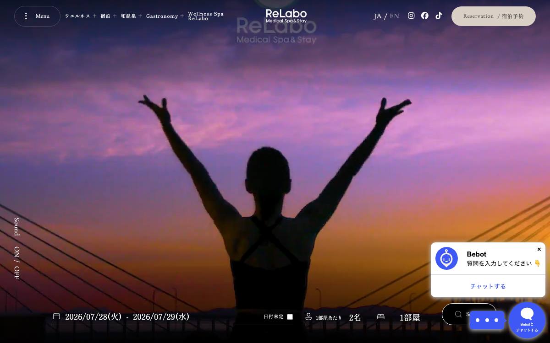Open the Instagram page icon
The width and height of the screenshot is (550, 343).
(x=411, y=16)
